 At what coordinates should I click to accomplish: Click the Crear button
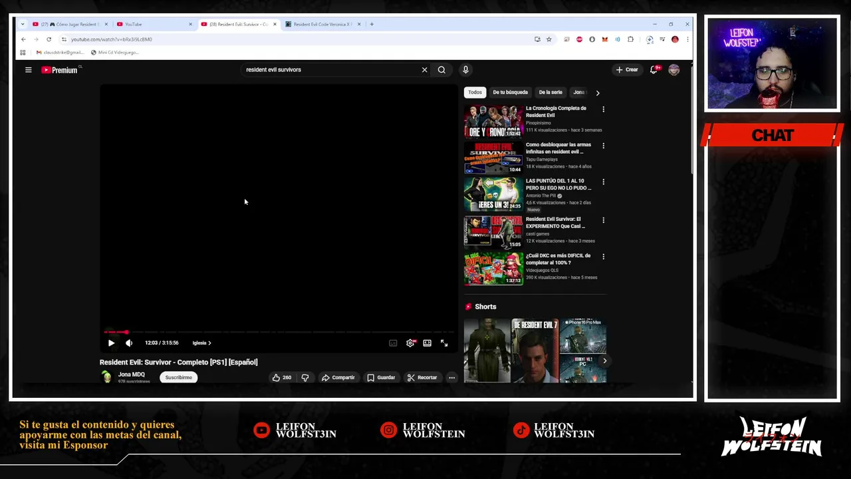(x=627, y=70)
